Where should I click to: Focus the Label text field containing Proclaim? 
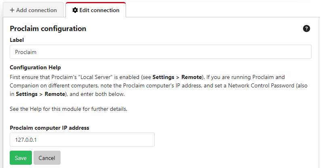tap(160, 52)
